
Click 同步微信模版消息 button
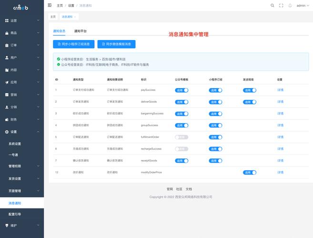pos(116,44)
